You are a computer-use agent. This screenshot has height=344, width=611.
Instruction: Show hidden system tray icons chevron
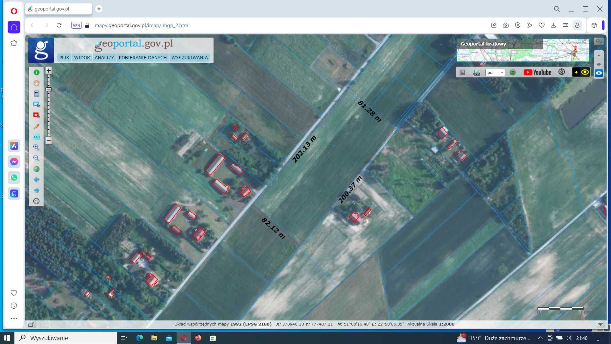(540, 338)
